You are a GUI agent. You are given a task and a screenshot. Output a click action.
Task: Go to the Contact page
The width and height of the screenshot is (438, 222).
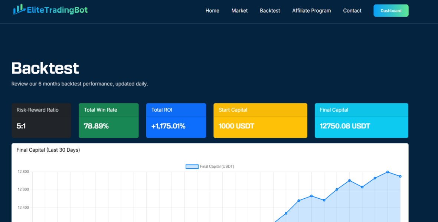352,11
